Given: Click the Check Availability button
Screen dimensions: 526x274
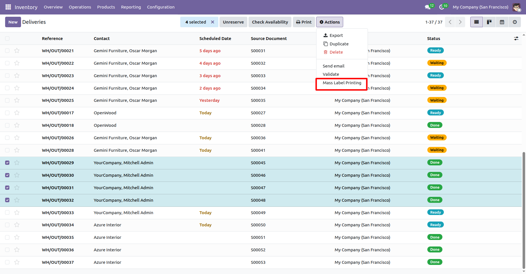Looking at the screenshot, I should pos(270,22).
